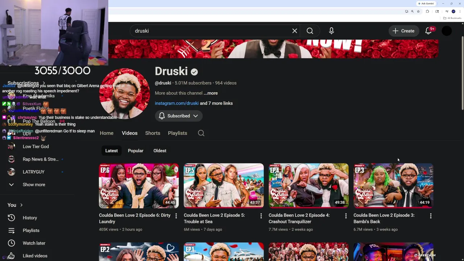Select the Videos tab
This screenshot has height=261, width=464.
click(129, 133)
